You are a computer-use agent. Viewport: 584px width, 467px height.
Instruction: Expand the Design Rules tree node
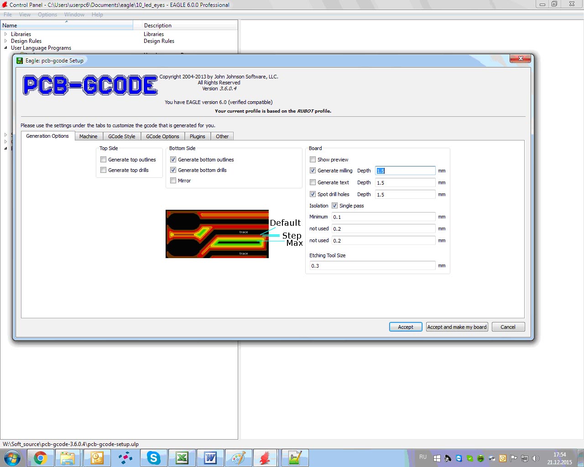(5, 41)
